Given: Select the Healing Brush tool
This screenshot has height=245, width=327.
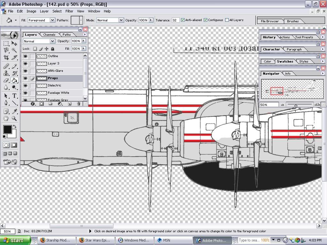Looking at the screenshot, I should tap(6, 66).
